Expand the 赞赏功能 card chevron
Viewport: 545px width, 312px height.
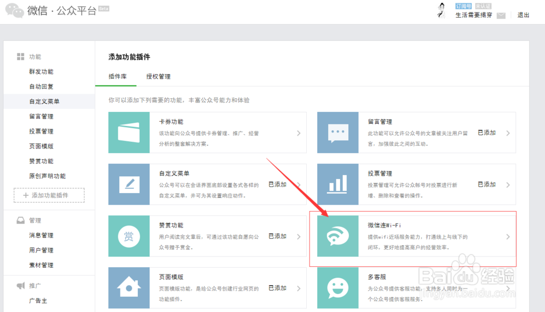coord(299,237)
